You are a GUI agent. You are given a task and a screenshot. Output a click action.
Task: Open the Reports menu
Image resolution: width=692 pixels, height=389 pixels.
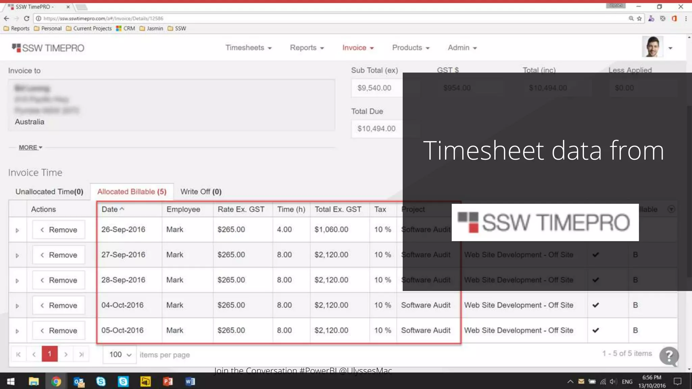click(307, 48)
